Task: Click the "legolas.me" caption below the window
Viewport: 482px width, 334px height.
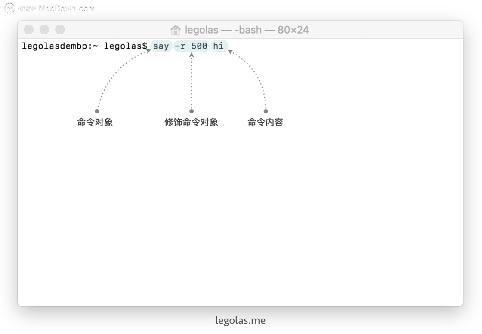Action: point(241,321)
